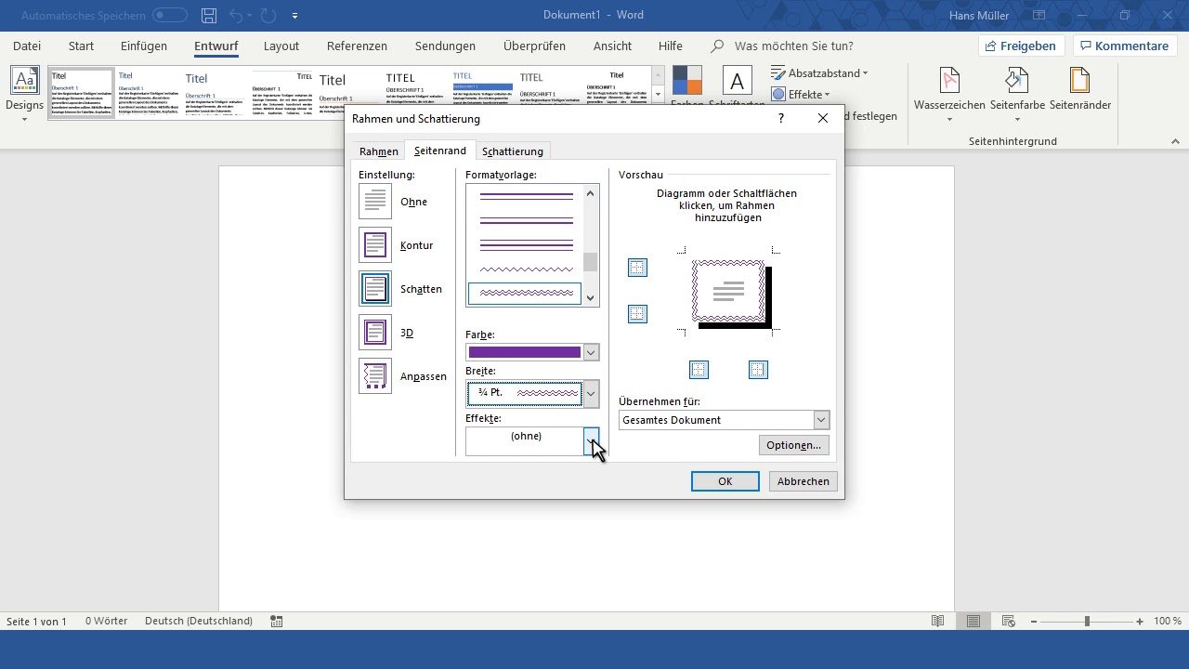Click the save icon in title bar
Image resolution: width=1189 pixels, height=669 pixels.
[209, 16]
